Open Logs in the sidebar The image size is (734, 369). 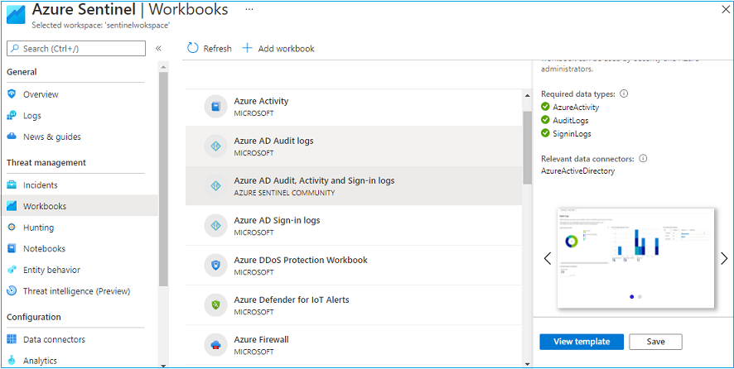point(32,116)
